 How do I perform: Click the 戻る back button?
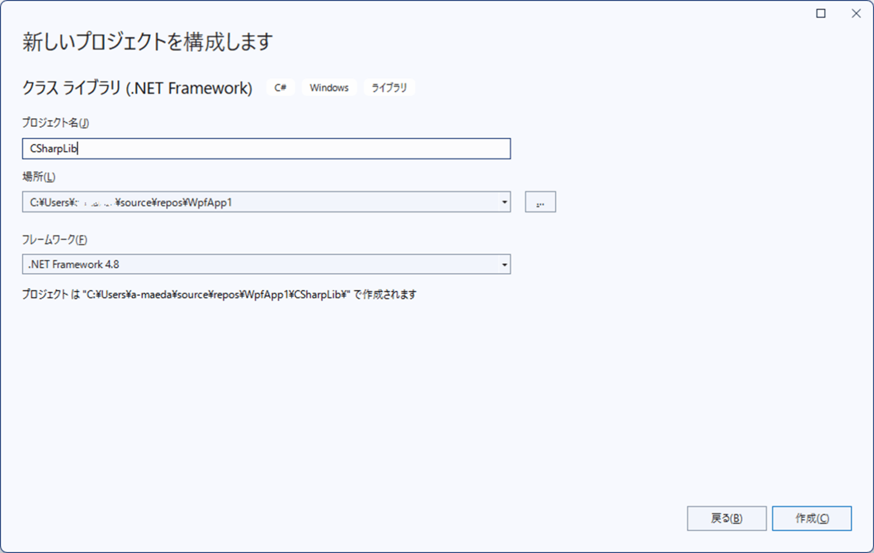point(727,518)
